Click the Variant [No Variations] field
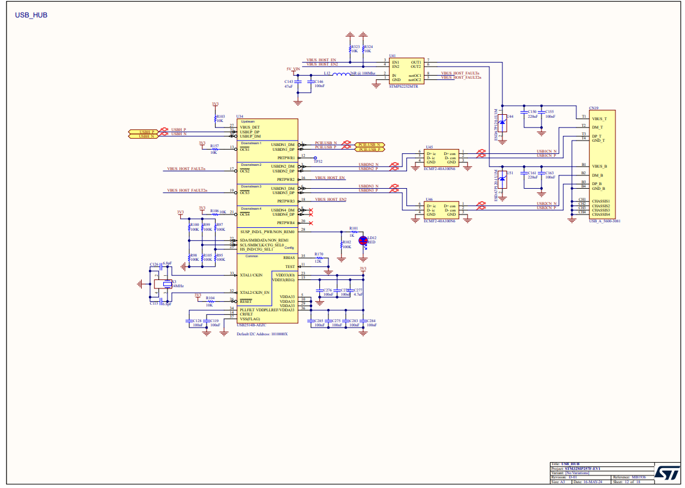This screenshot has height=488, width=685. coord(602,473)
